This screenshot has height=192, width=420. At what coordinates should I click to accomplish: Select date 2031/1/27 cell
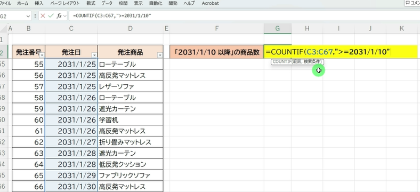[71, 142]
